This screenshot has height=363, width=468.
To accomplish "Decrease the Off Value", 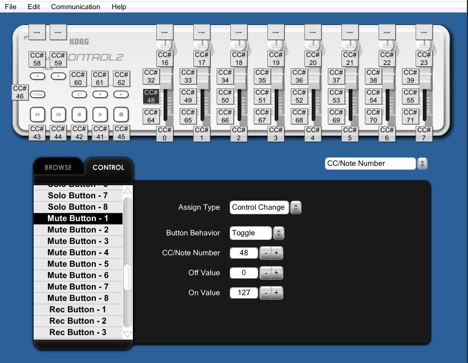I will [266, 273].
